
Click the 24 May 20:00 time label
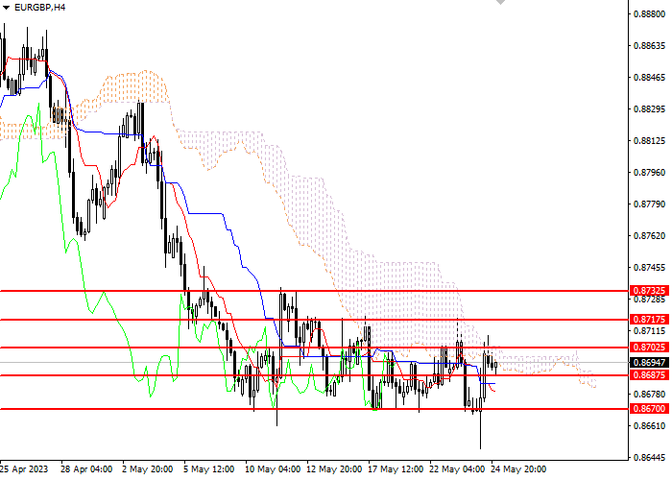coord(519,469)
